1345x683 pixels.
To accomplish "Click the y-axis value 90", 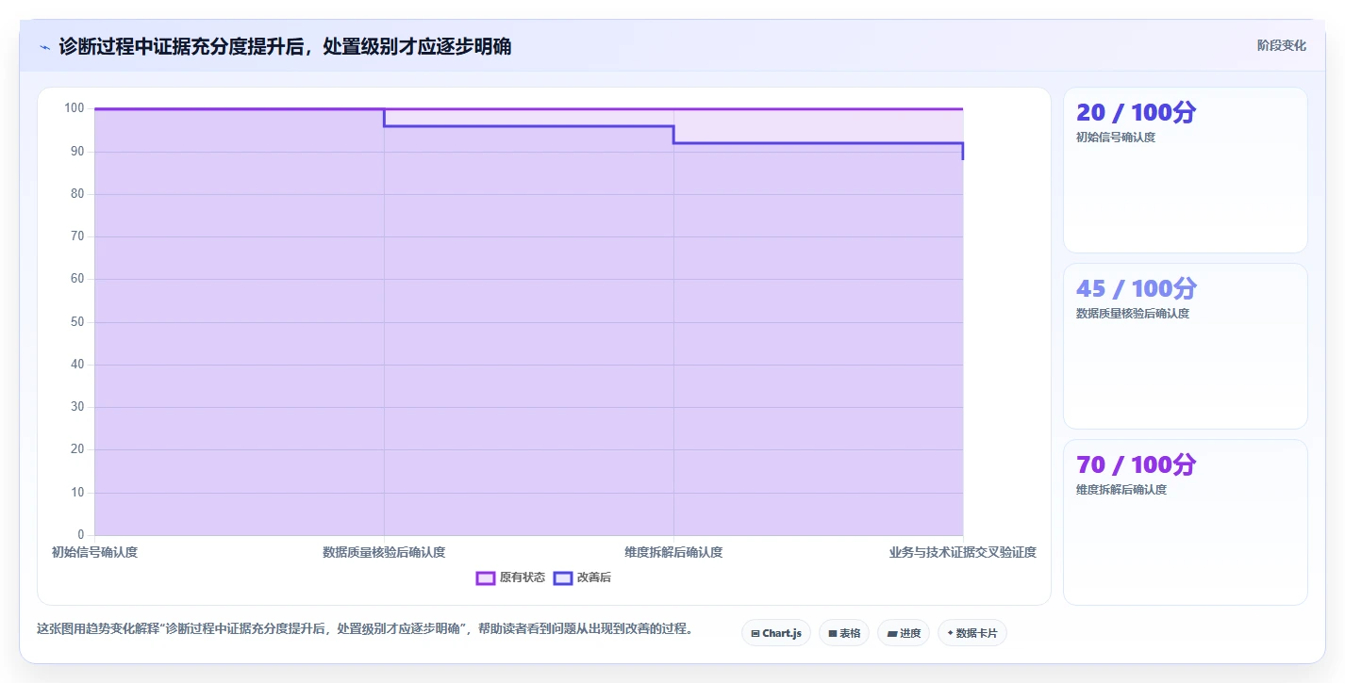I will coord(78,152).
